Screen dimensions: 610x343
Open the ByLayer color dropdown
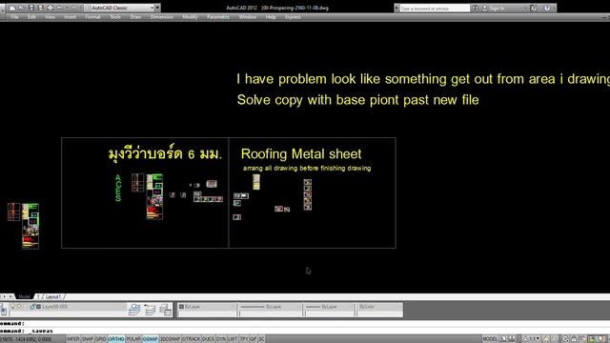208,307
